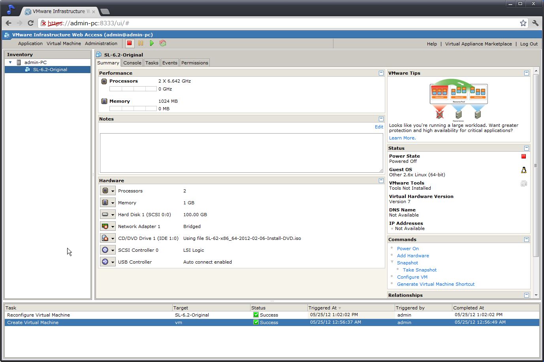This screenshot has width=544, height=362.
Task: Collapse the Notes panel
Action: point(381,119)
